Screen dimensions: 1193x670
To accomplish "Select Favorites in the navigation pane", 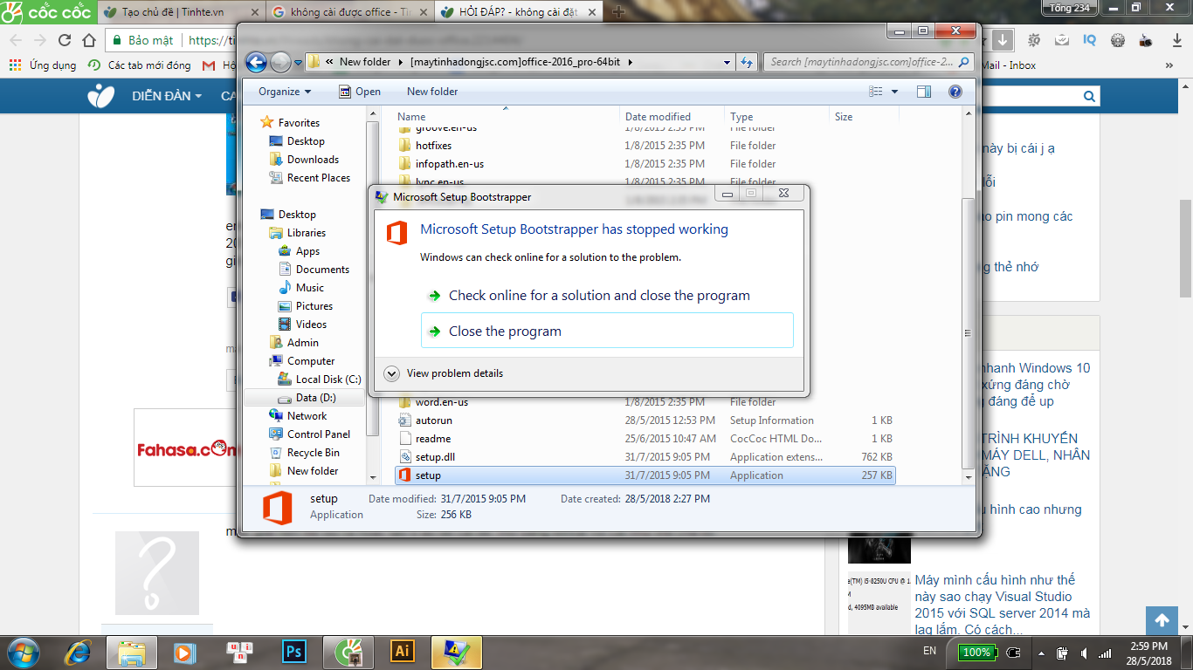I will [x=299, y=123].
